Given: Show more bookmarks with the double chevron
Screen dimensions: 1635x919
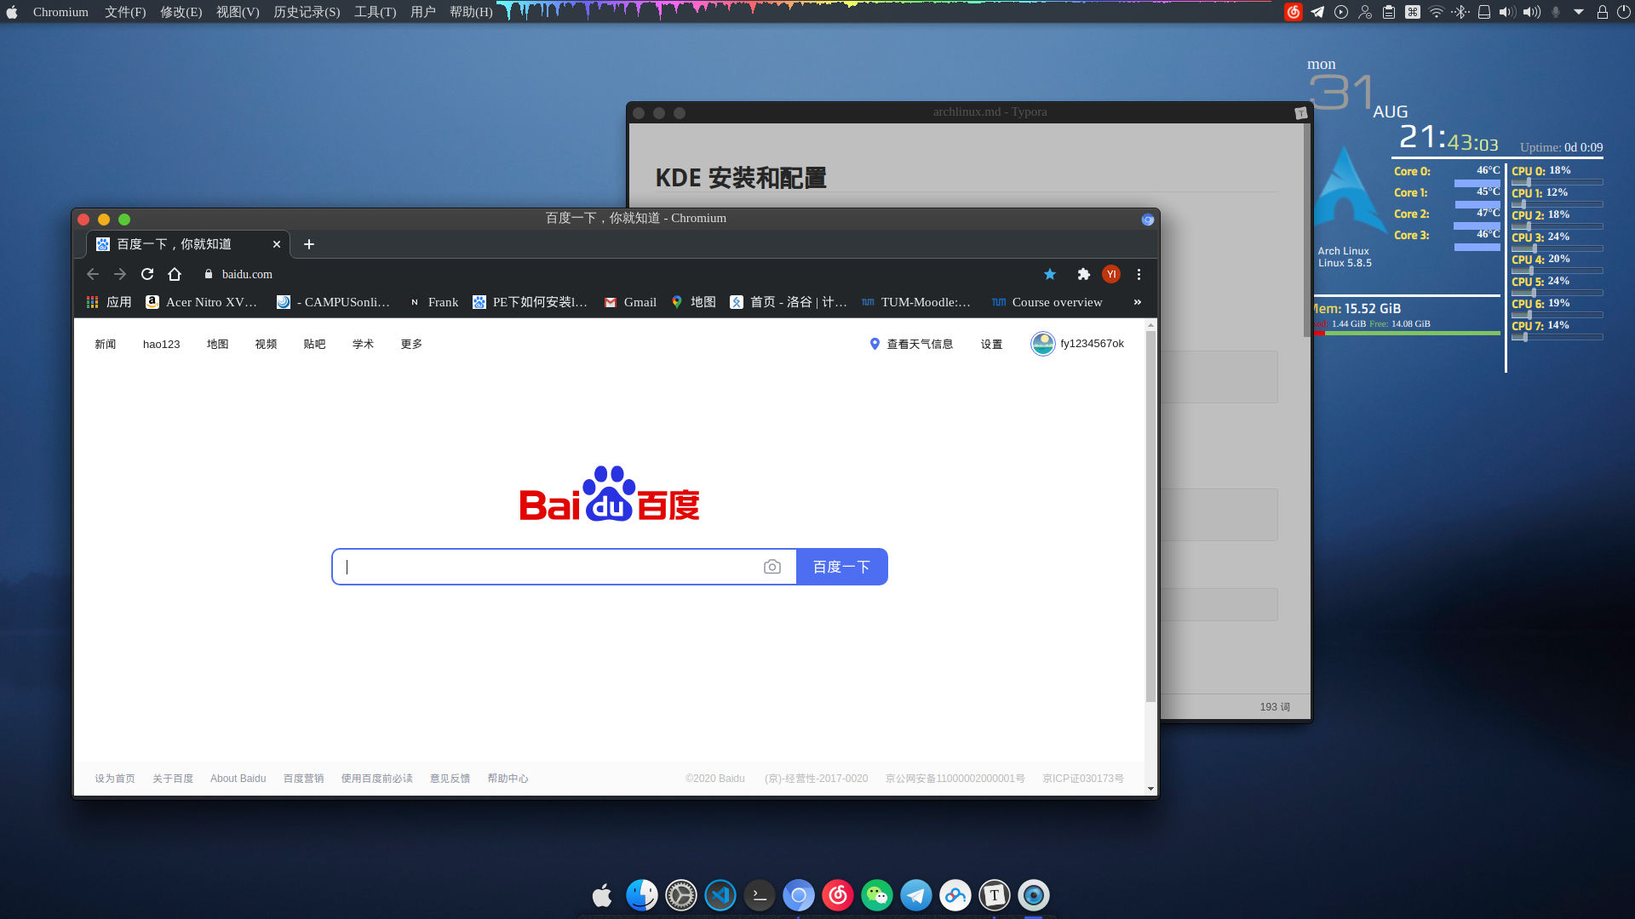Looking at the screenshot, I should coord(1138,302).
